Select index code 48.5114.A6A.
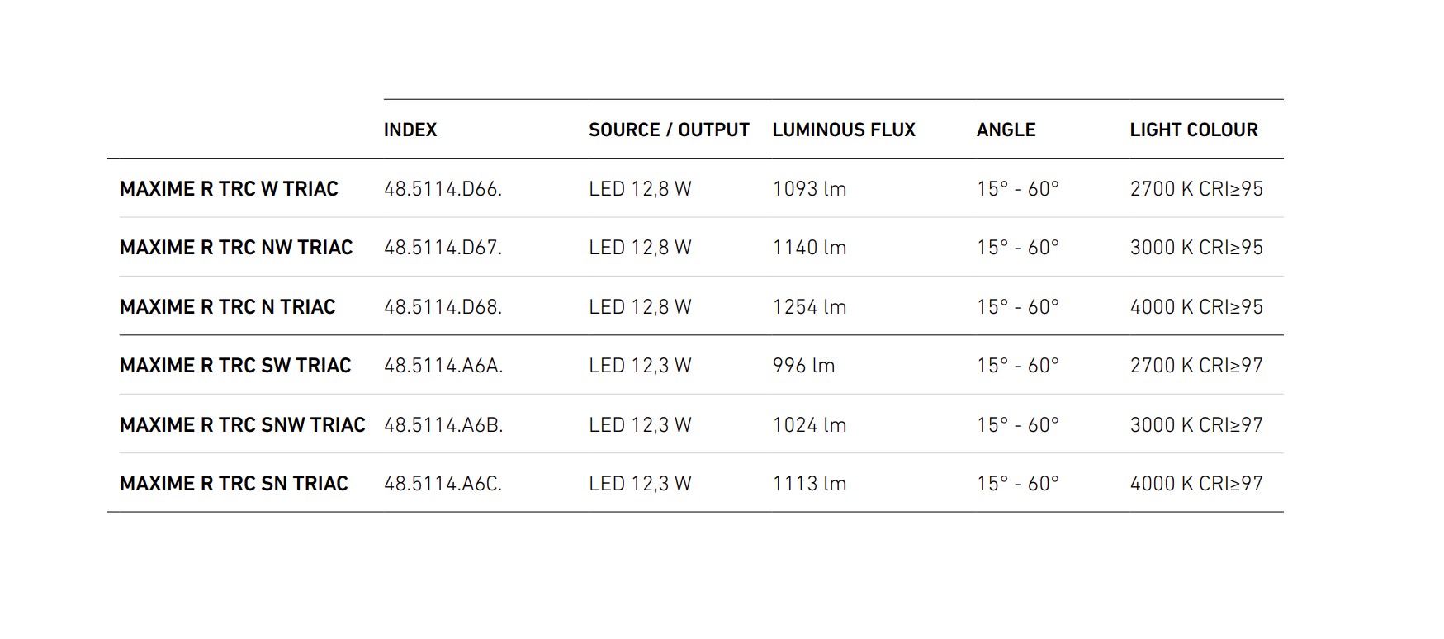 443,366
